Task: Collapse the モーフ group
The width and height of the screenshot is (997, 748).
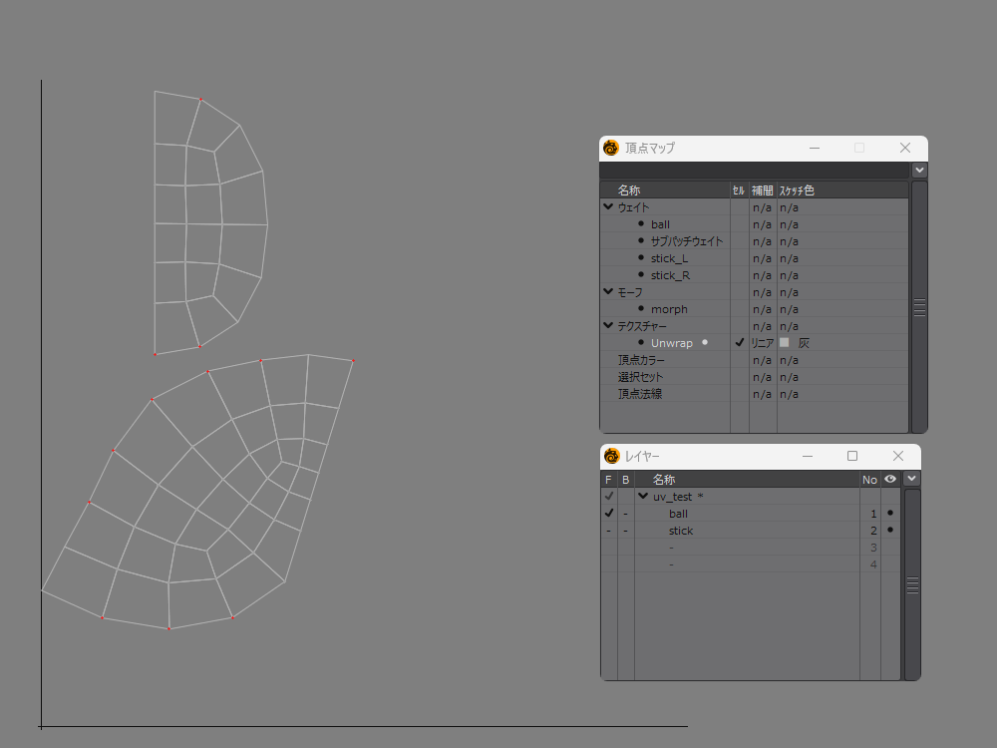Action: [608, 292]
